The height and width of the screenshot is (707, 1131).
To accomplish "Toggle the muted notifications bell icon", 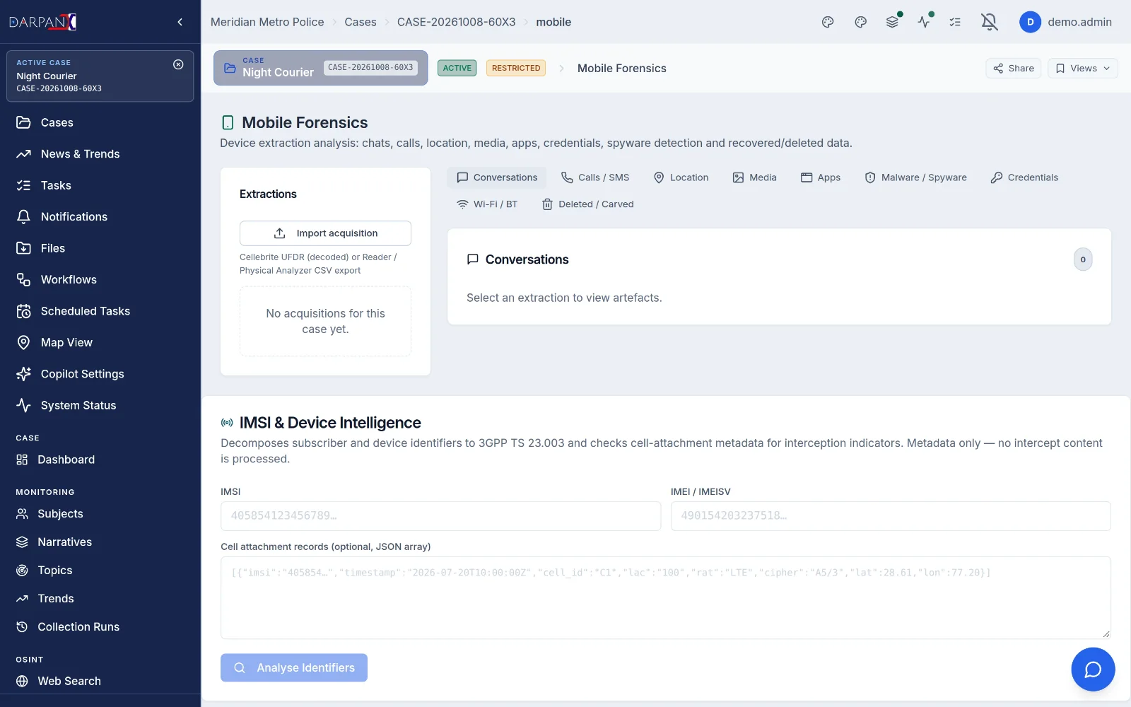I will click(x=990, y=22).
